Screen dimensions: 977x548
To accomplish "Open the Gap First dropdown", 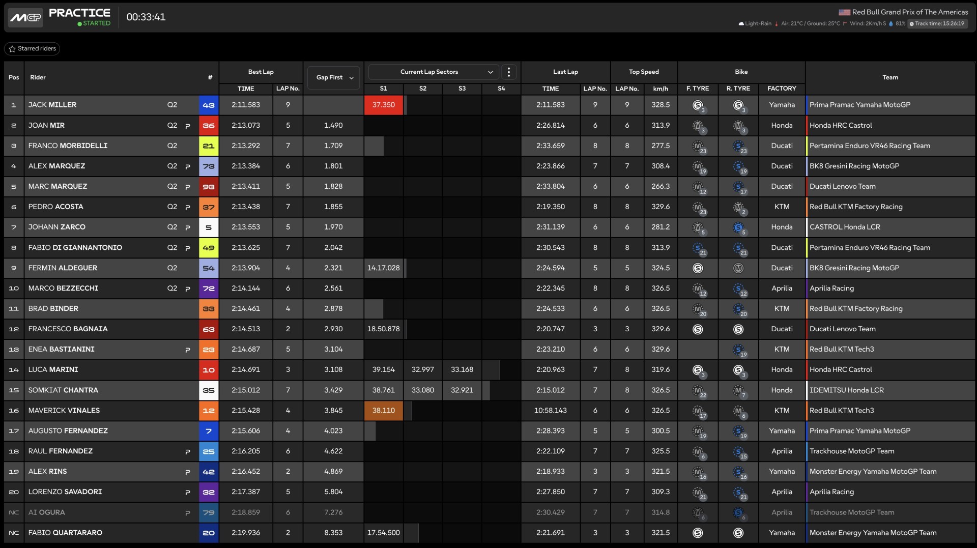I will point(334,78).
